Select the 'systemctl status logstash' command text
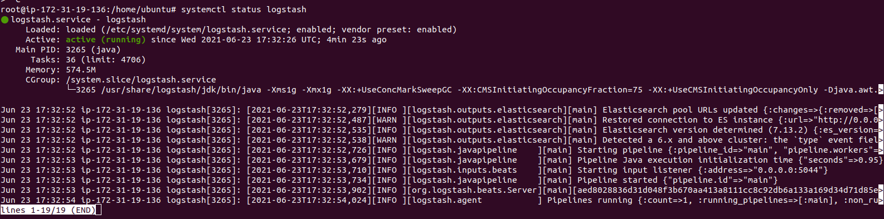The height and width of the screenshot is (219, 884). tap(244, 9)
